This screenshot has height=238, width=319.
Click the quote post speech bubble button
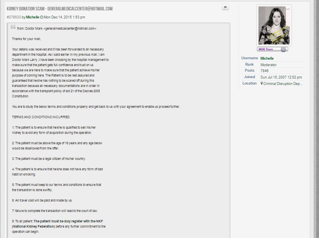pyautogui.click(x=225, y=7)
